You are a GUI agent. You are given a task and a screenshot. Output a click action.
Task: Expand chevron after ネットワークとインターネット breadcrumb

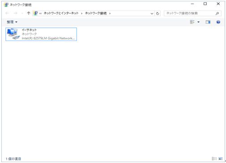82,13
